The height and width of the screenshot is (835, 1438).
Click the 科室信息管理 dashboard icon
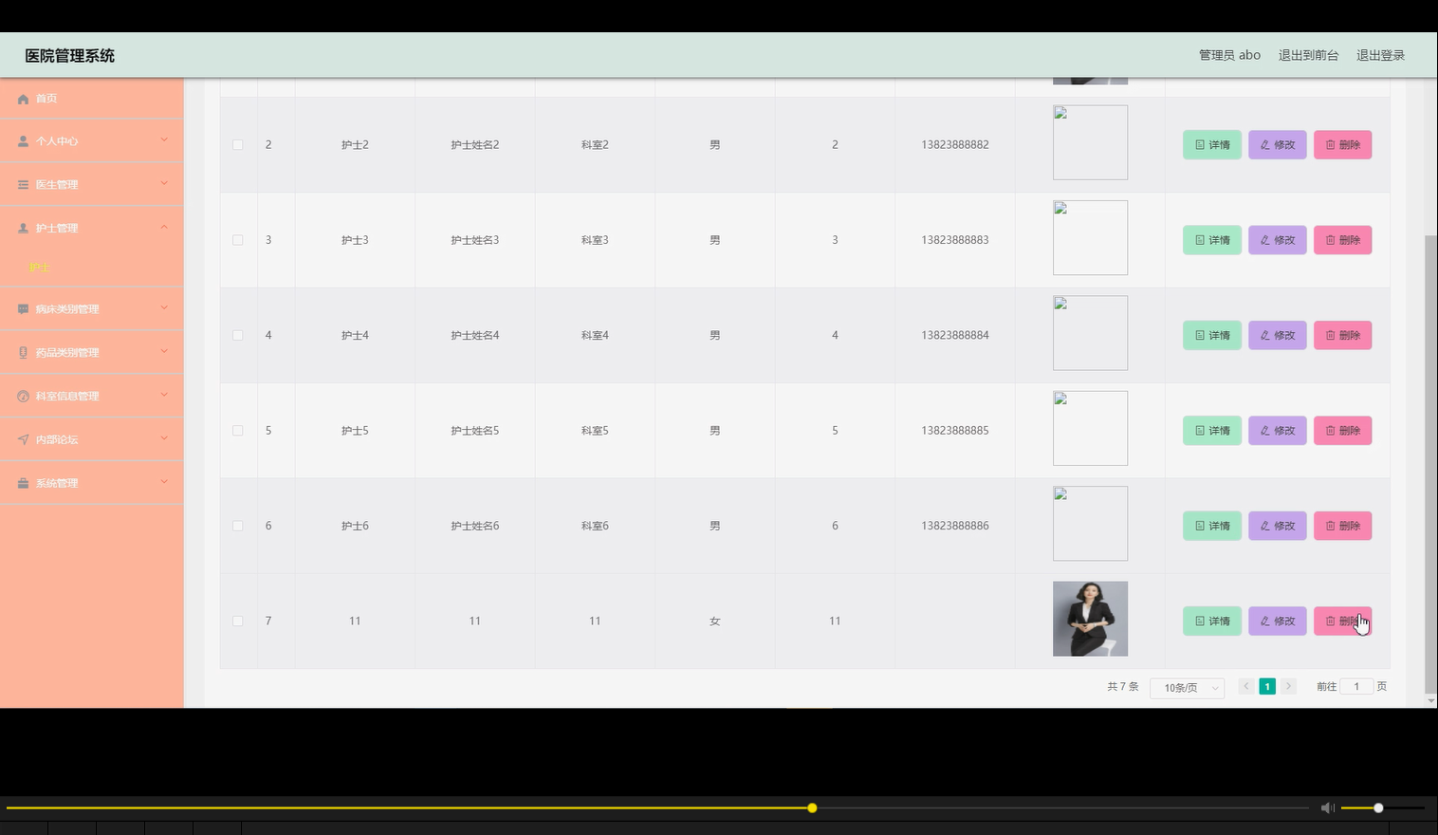point(23,397)
